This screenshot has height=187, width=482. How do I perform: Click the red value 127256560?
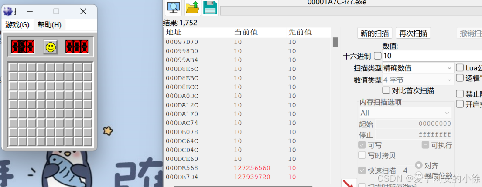pos(252,168)
